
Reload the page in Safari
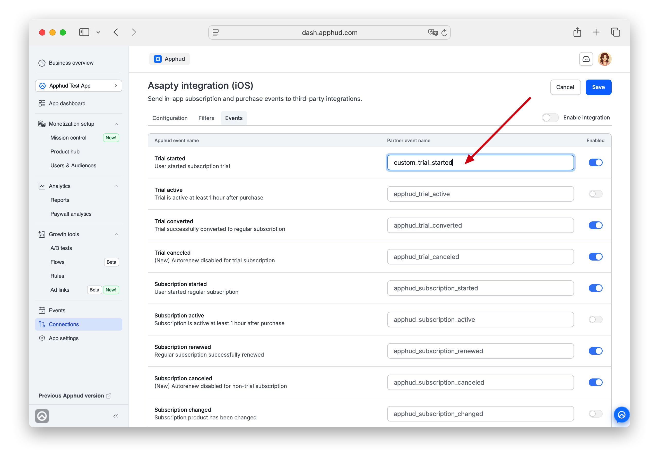pyautogui.click(x=444, y=33)
